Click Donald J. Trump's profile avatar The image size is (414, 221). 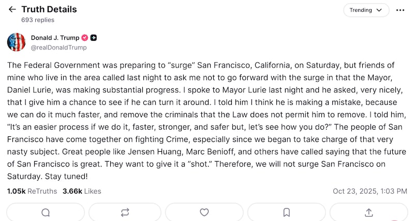[16, 42]
